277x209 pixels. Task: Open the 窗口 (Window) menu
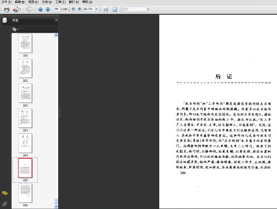[74, 2]
